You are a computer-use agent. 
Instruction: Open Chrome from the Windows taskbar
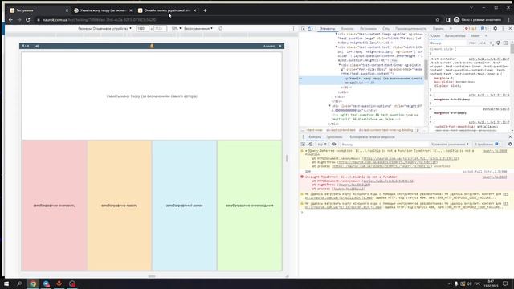click(33, 283)
